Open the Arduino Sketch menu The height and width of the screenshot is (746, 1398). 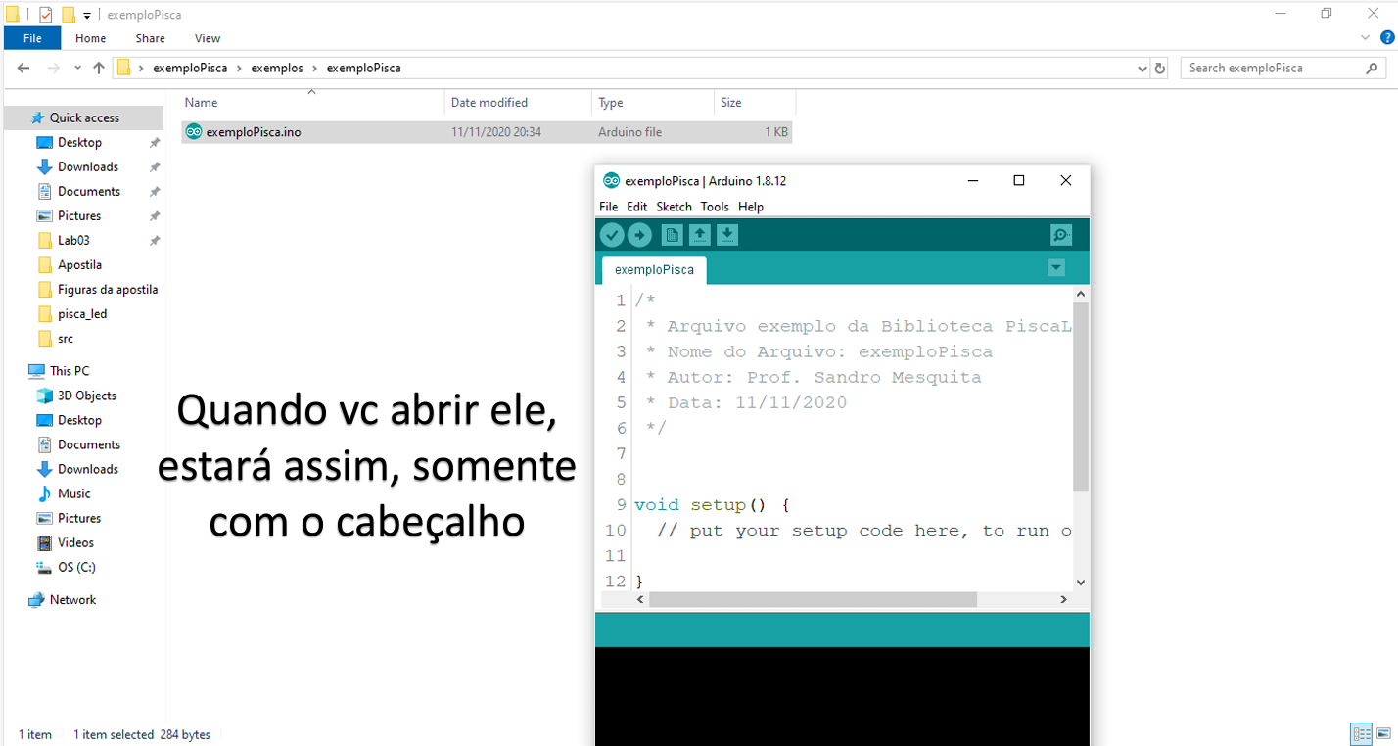[x=674, y=207]
